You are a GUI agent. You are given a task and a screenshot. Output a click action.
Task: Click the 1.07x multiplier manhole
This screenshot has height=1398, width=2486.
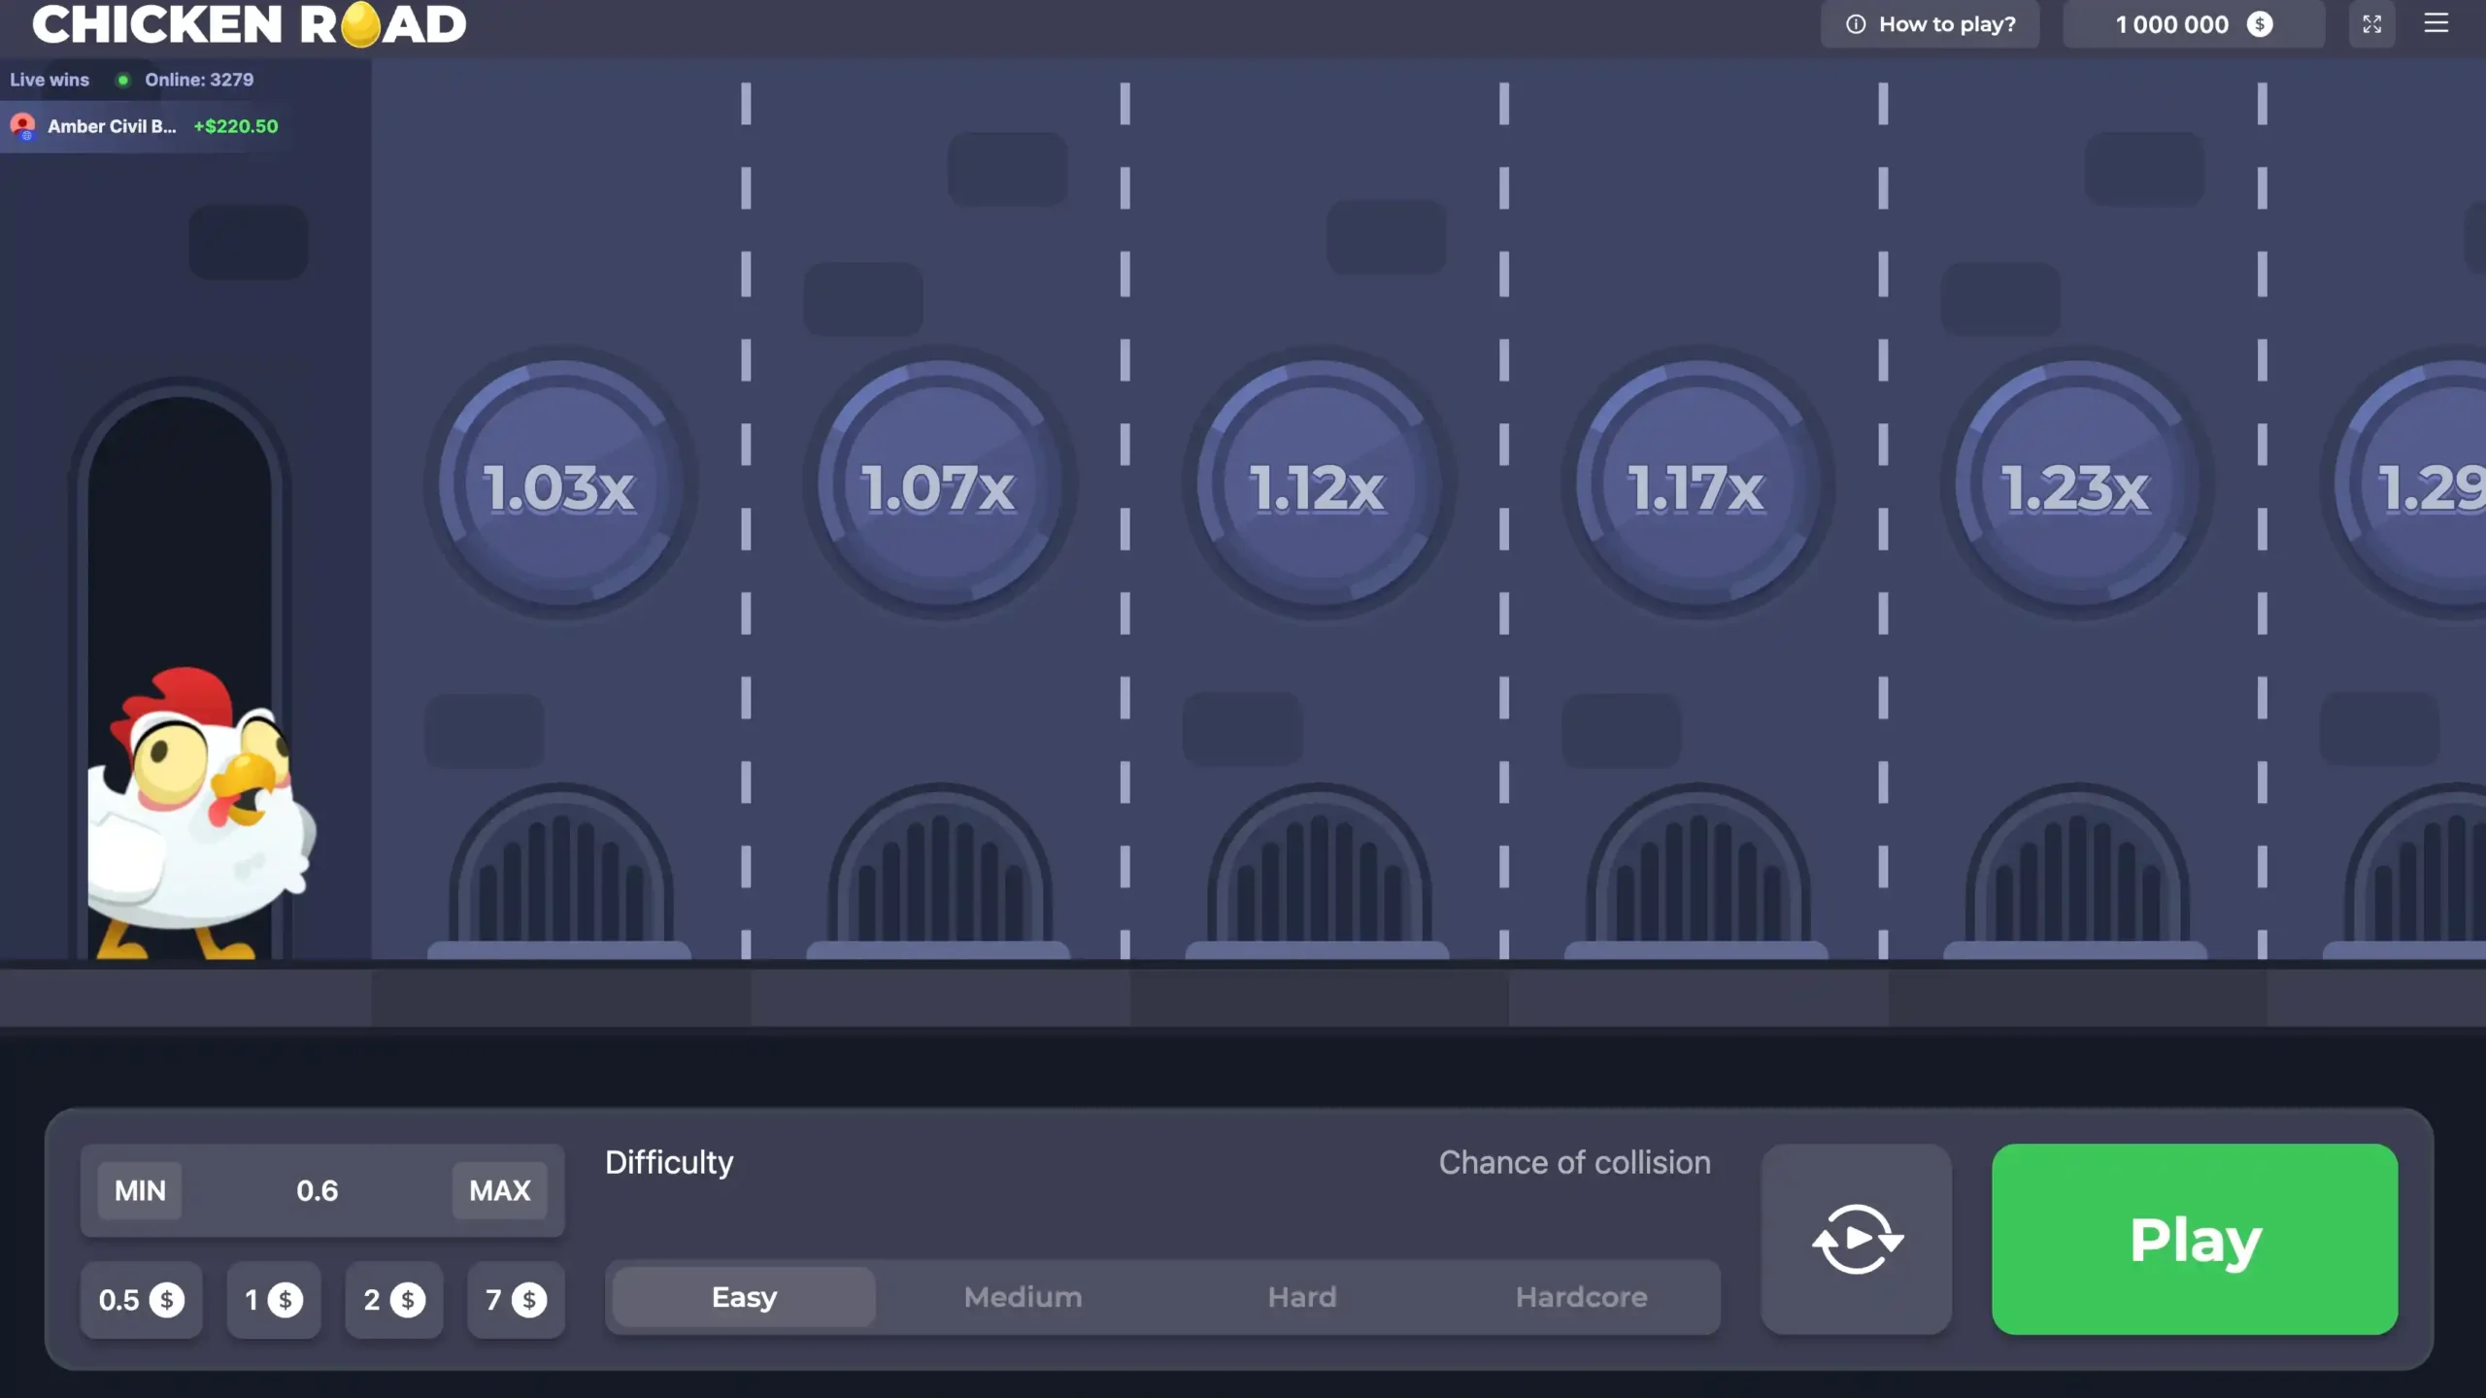click(x=939, y=485)
